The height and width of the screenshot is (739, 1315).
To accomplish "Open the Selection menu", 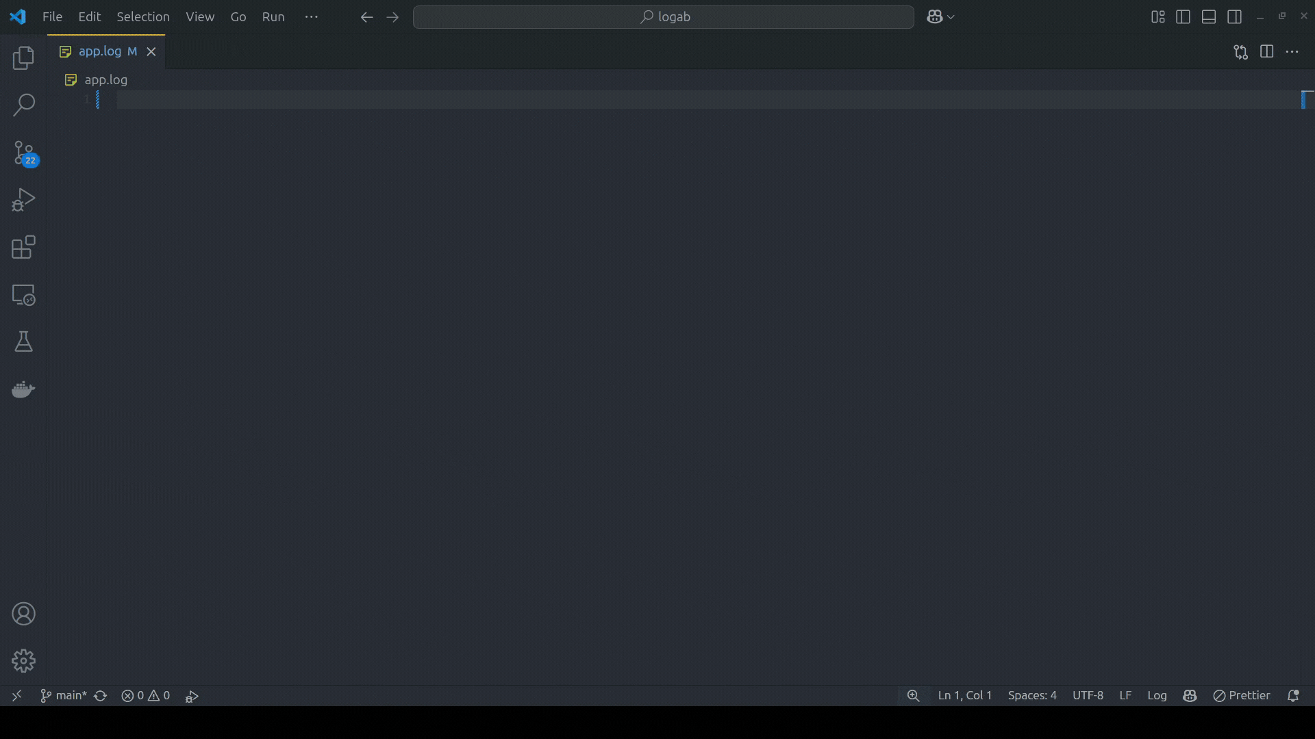I will click(142, 17).
